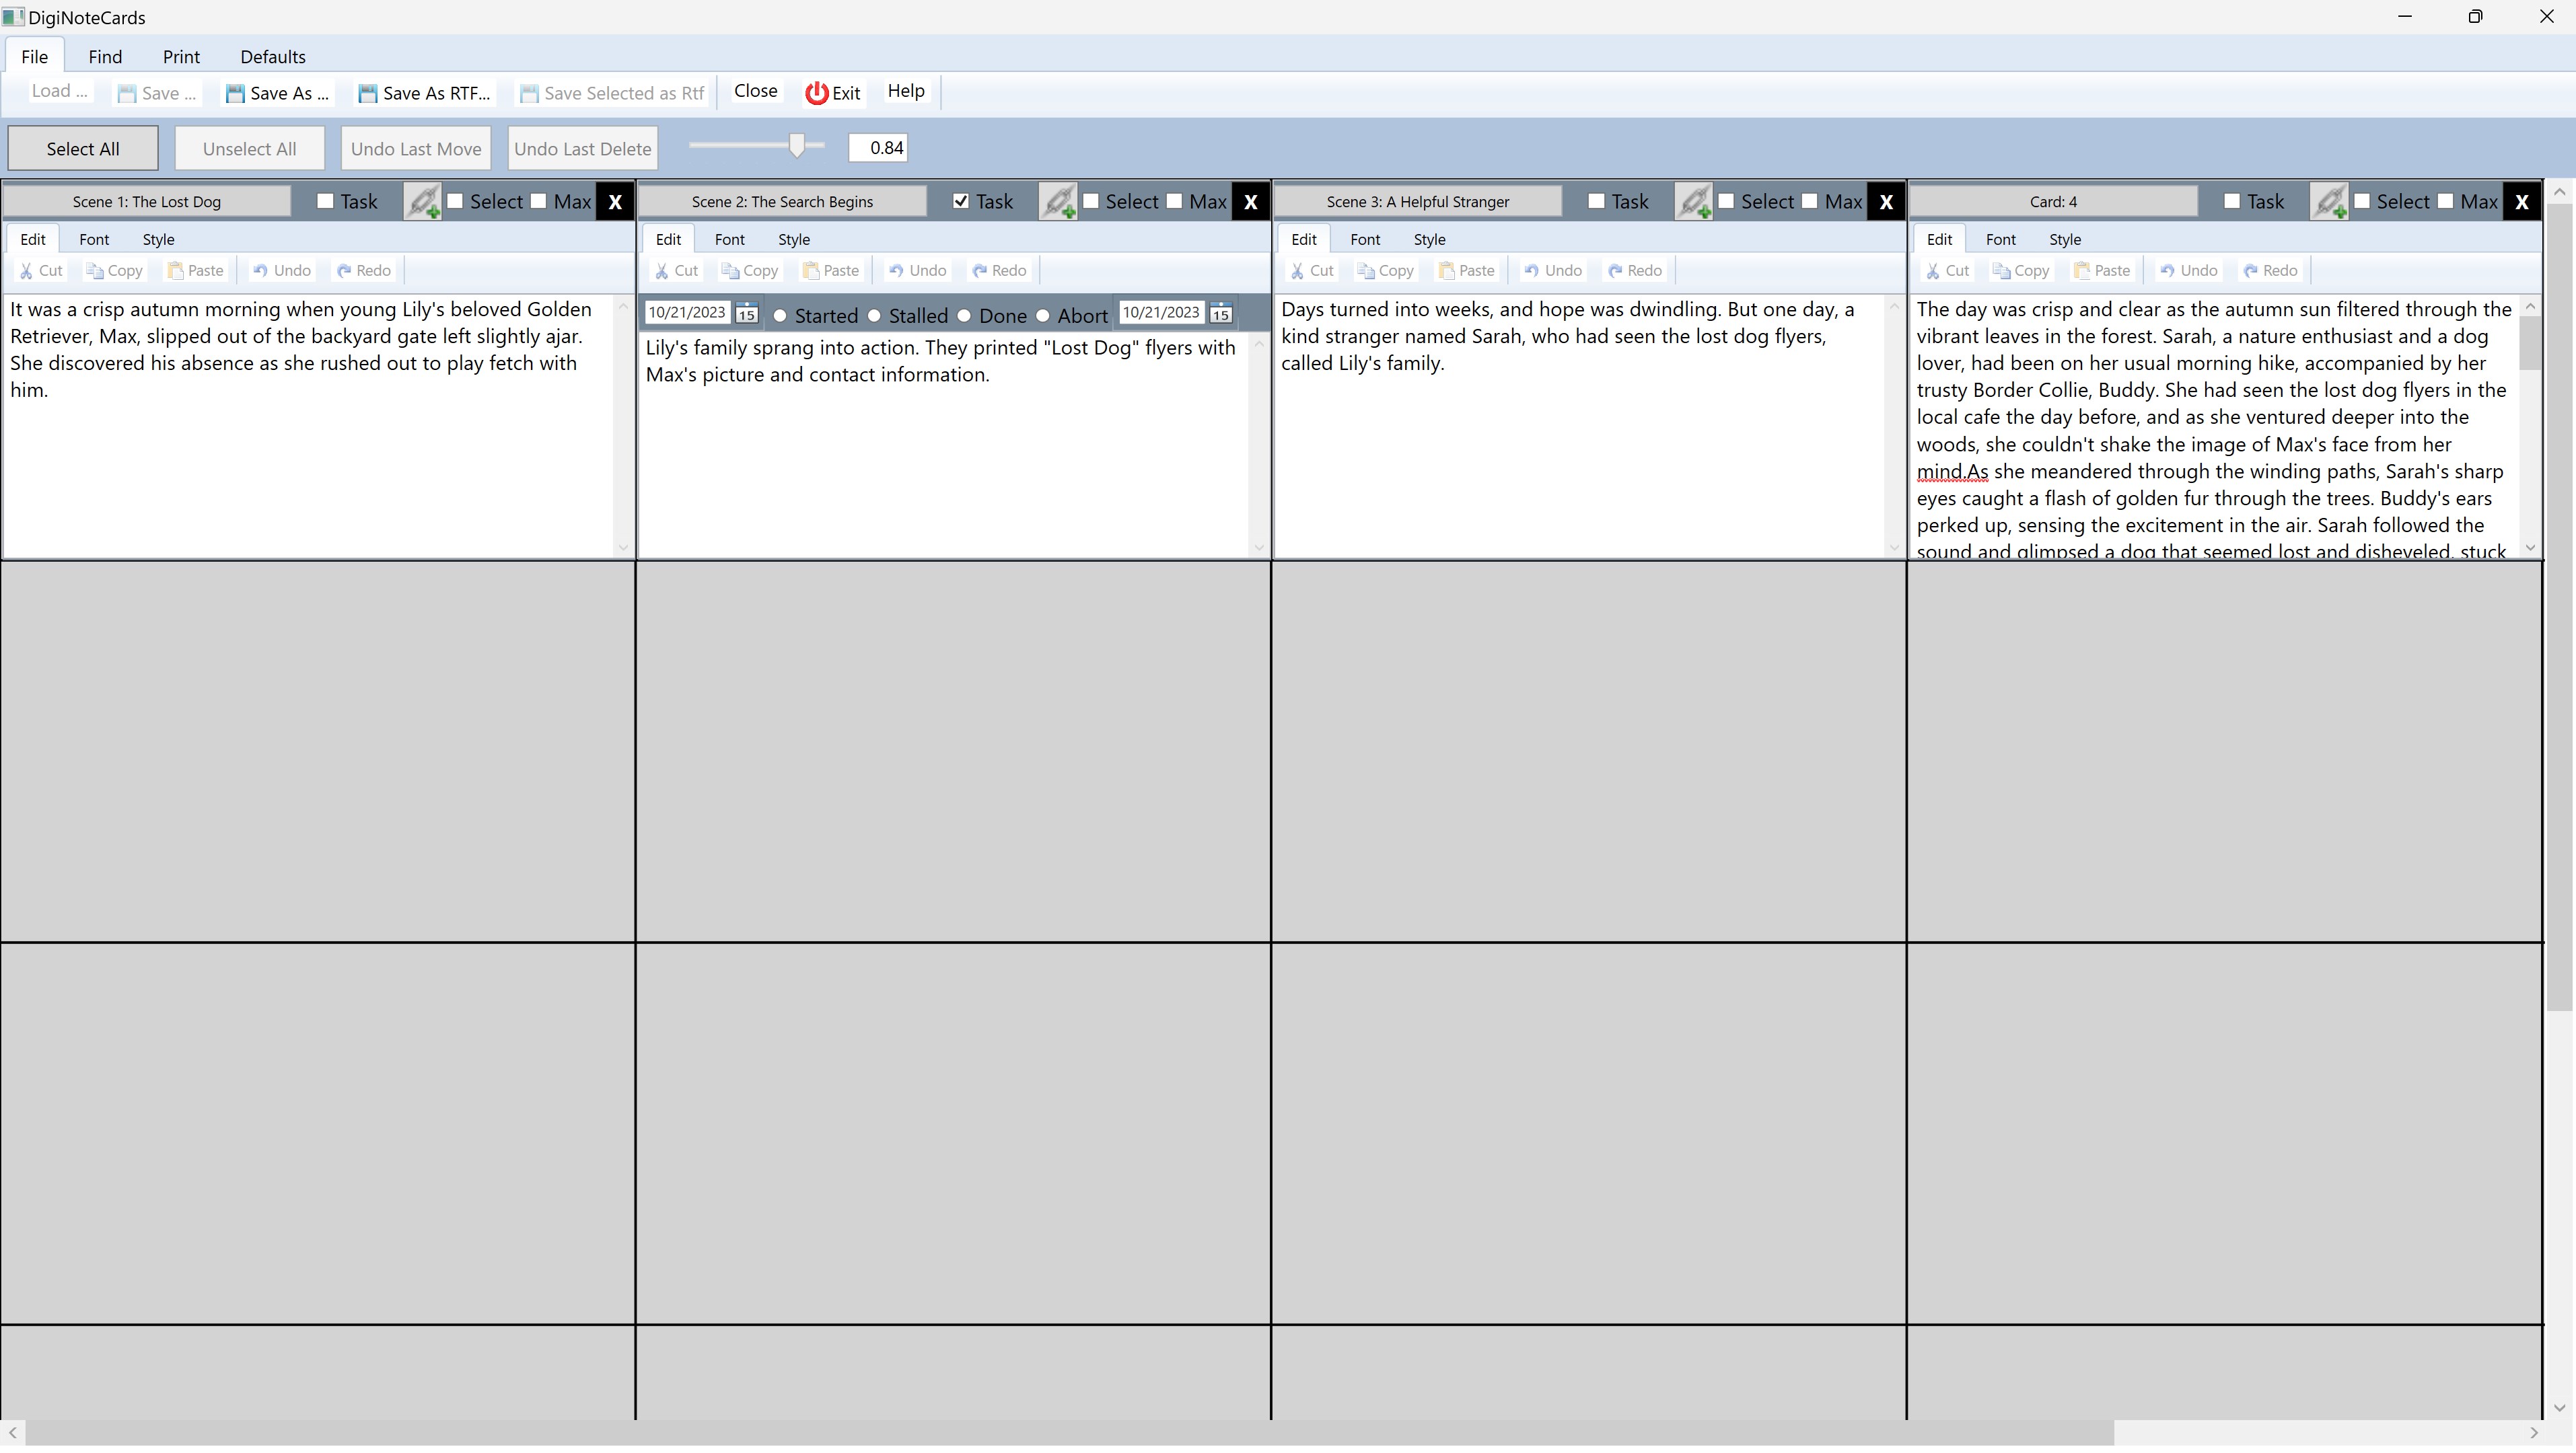Click the Scene 3: A Helpful Stranger title
2576x1453 pixels.
pos(1417,202)
